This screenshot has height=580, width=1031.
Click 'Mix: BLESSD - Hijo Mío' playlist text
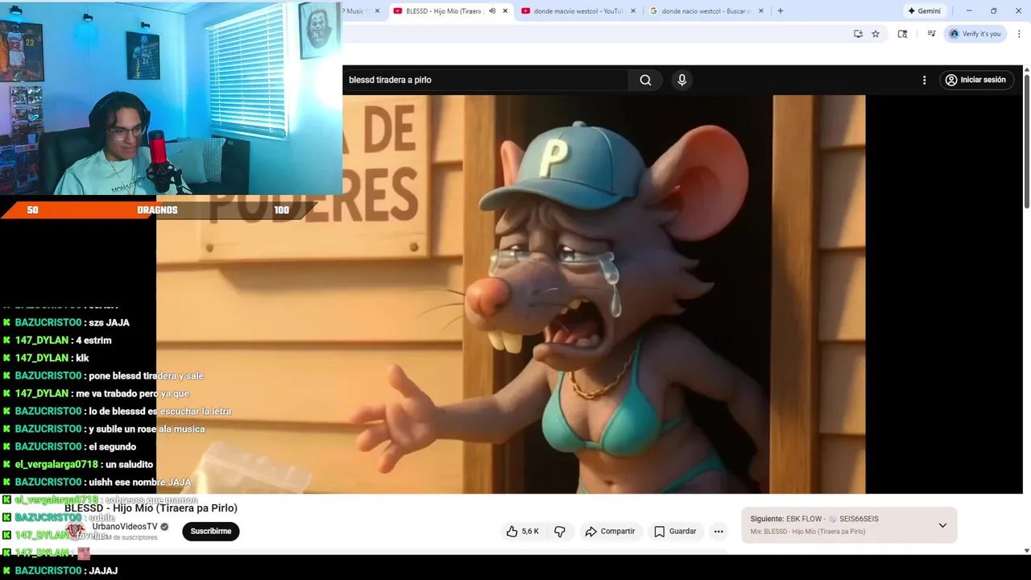click(808, 532)
